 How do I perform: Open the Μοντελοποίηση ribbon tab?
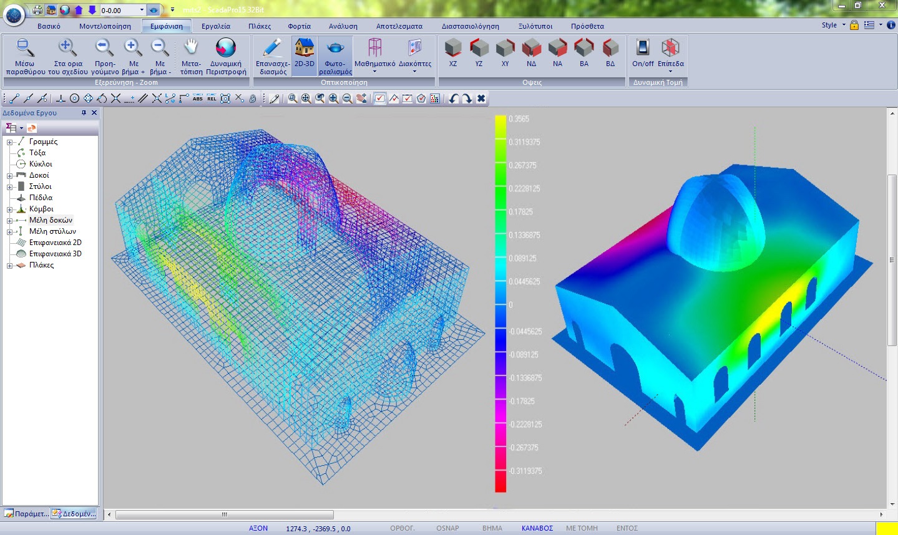(x=105, y=26)
